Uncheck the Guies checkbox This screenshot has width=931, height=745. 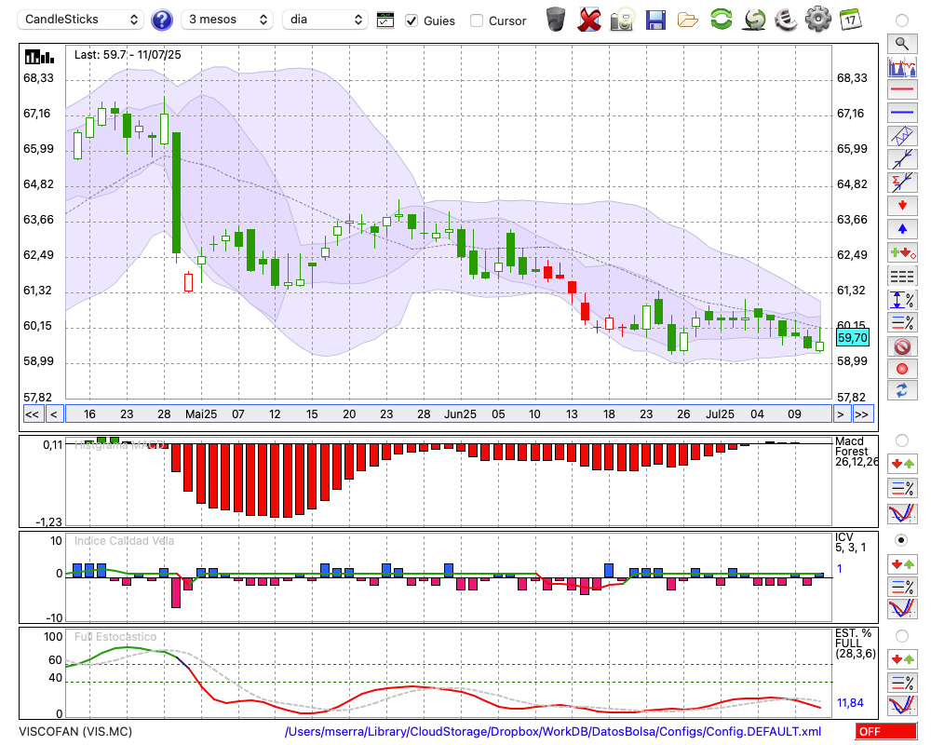412,20
